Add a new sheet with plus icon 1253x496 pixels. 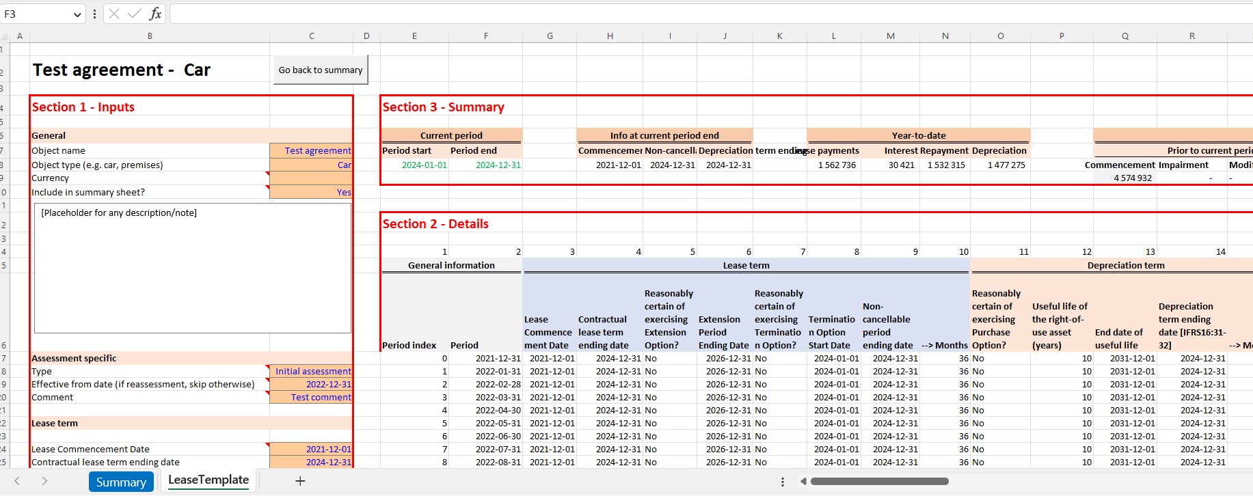300,481
